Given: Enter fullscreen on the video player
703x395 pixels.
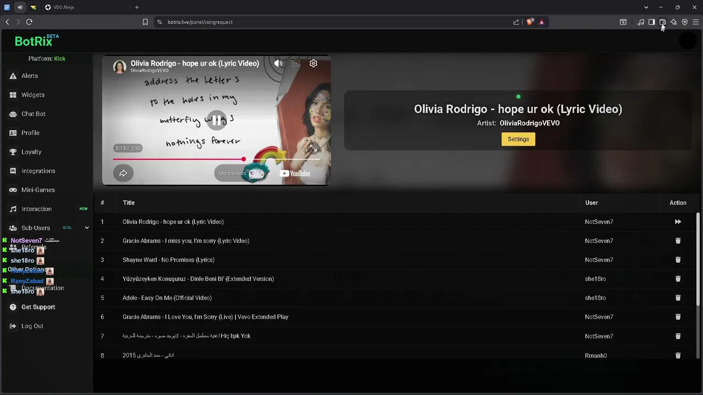Looking at the screenshot, I should point(314,148).
